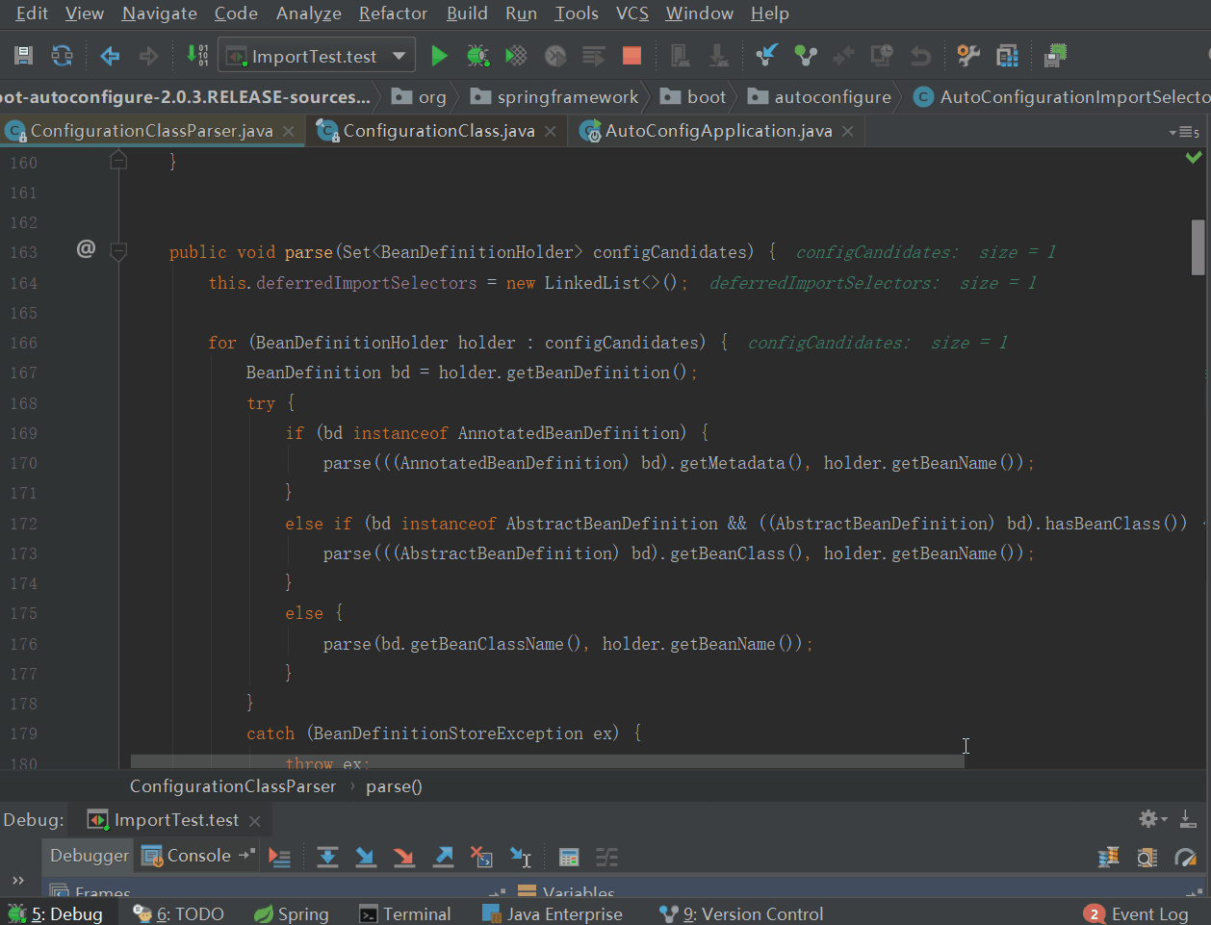Click the Step Over debugger icon
The height and width of the screenshot is (925, 1211).
point(327,857)
